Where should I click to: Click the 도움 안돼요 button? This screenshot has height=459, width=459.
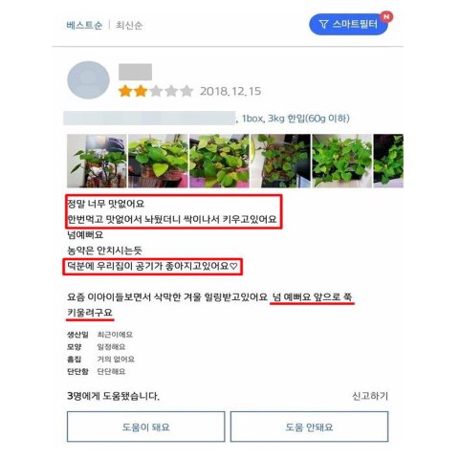point(309,426)
